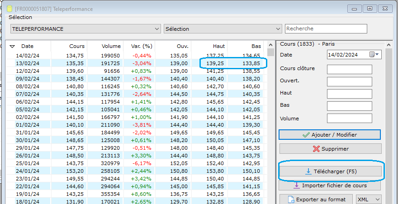Click Haut value 139,25 on 13/02/24
Screen dimensions: 398x204
click(x=215, y=63)
